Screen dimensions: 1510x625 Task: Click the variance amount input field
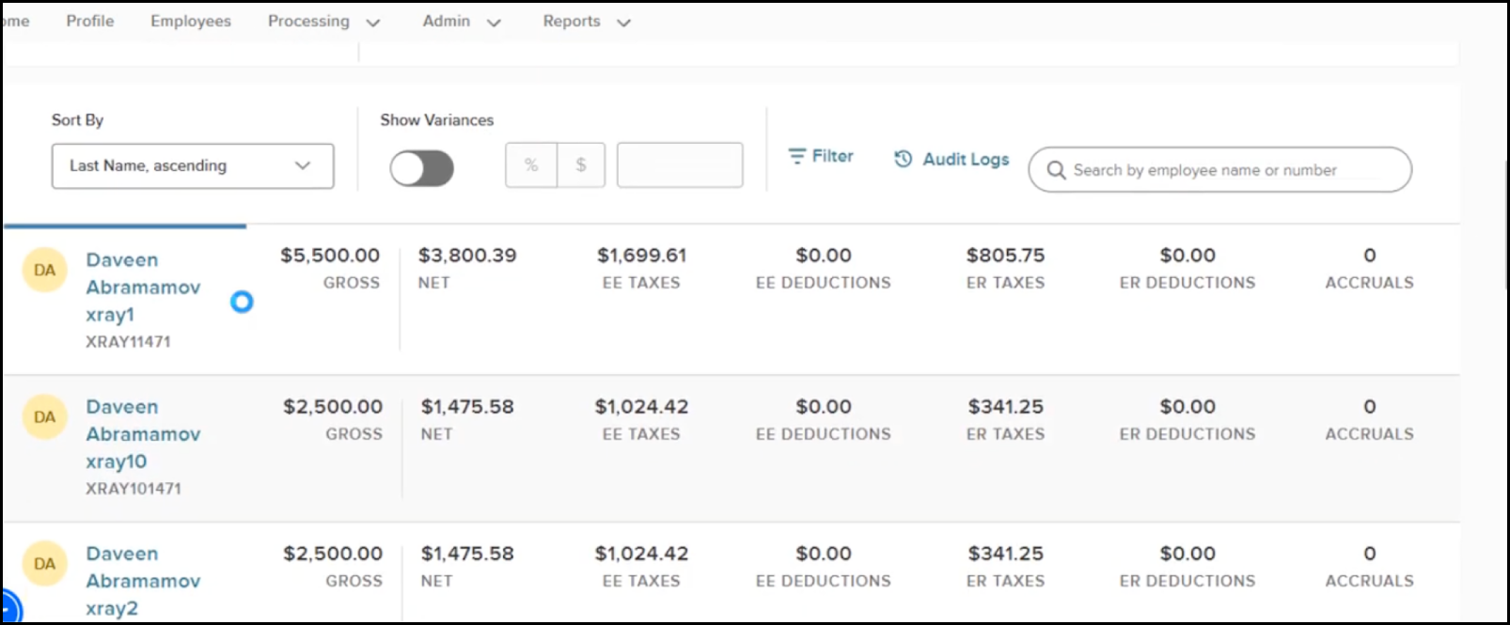pos(680,165)
